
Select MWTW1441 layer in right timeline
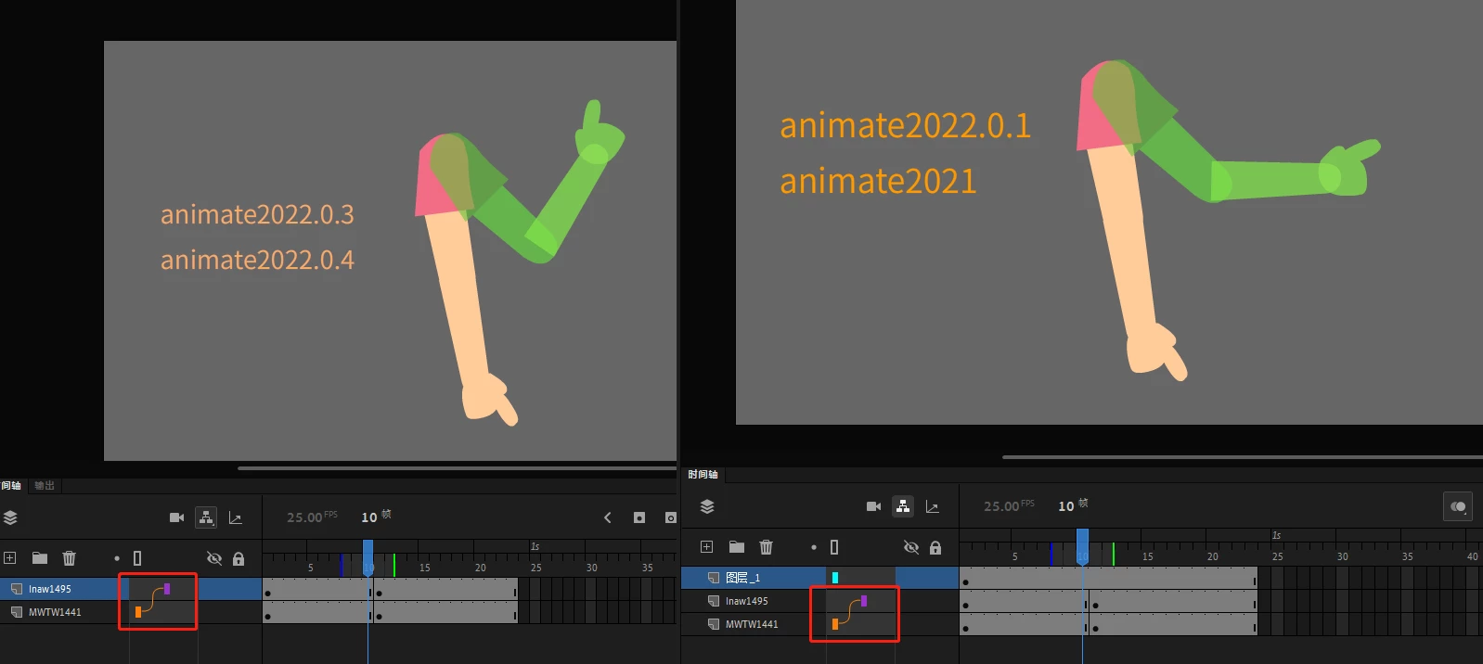(754, 624)
